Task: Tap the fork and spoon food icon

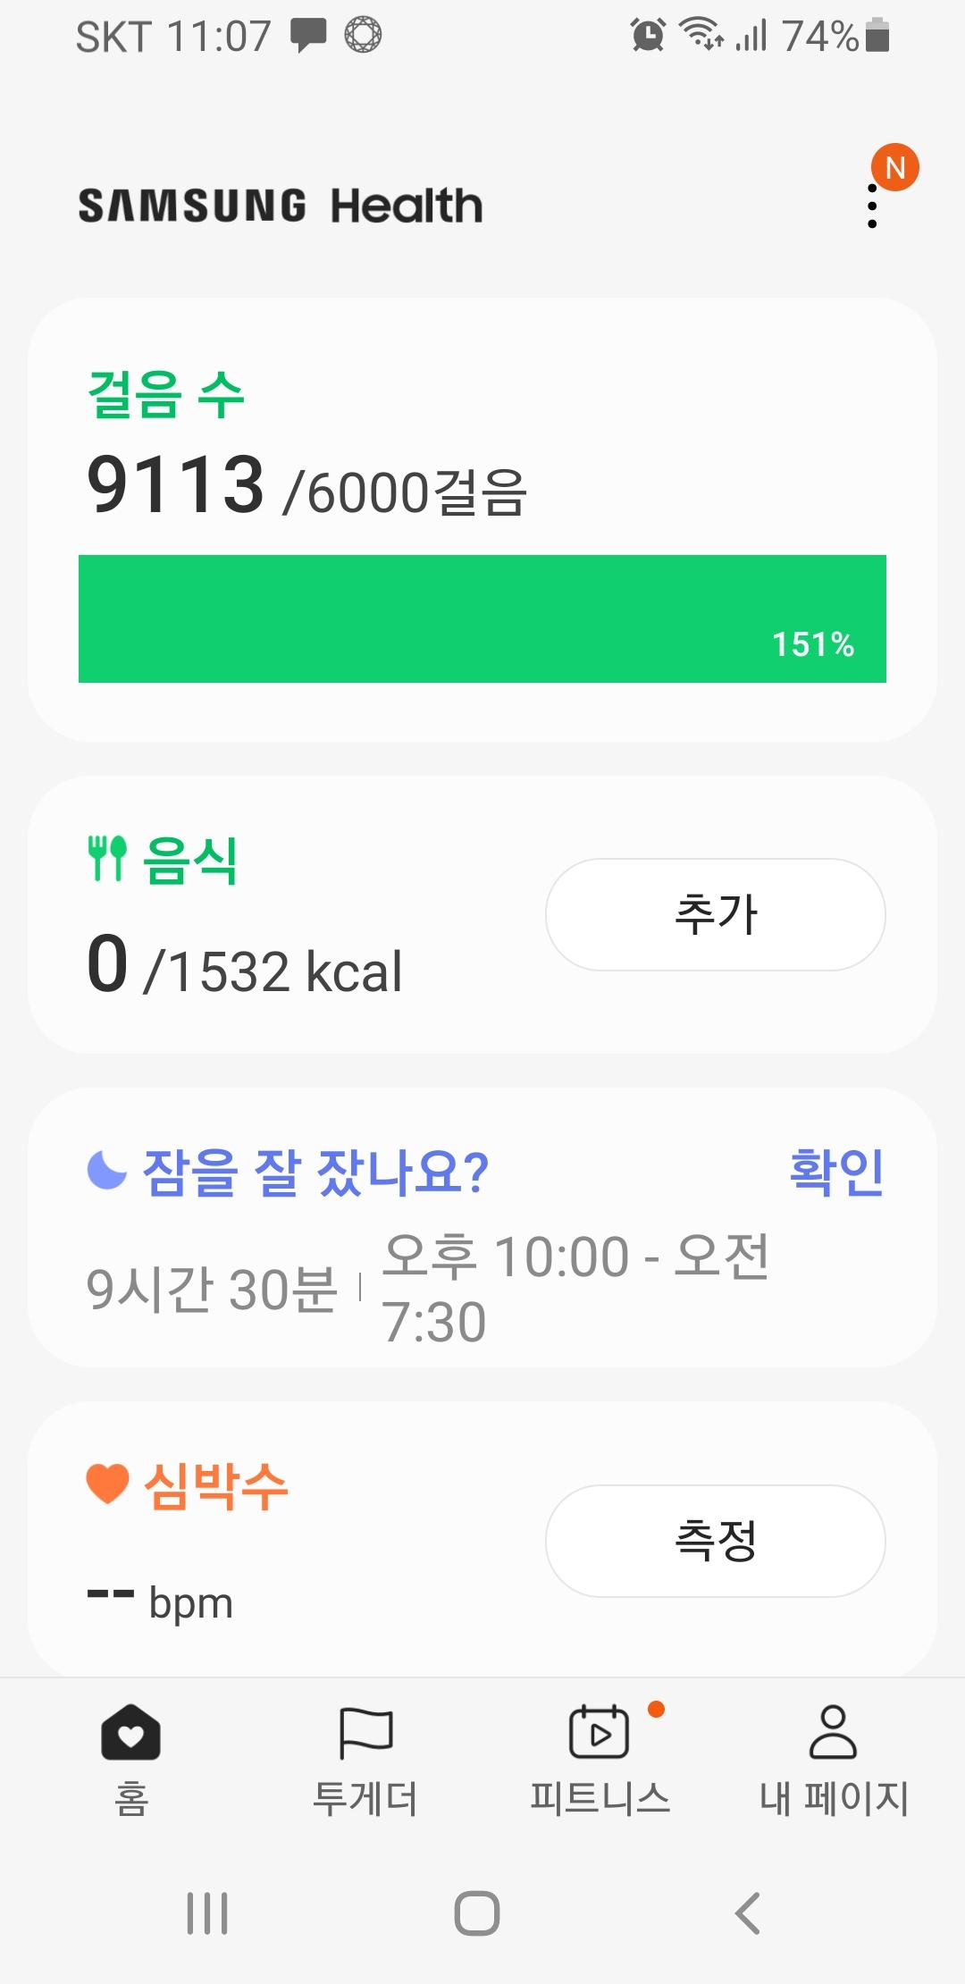Action: coord(107,859)
